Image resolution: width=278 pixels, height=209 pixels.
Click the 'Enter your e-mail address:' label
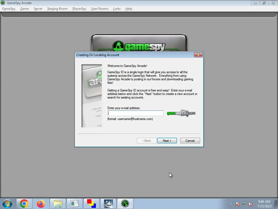pos(124,108)
